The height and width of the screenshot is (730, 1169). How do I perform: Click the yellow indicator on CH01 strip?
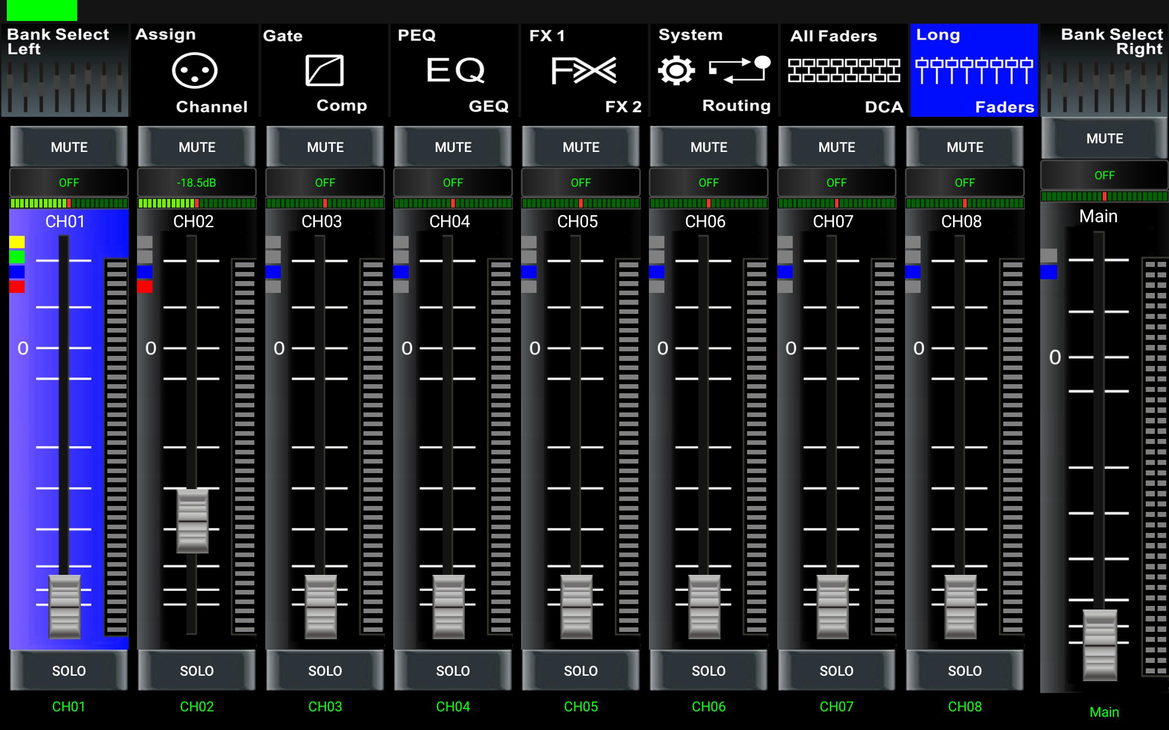click(17, 242)
